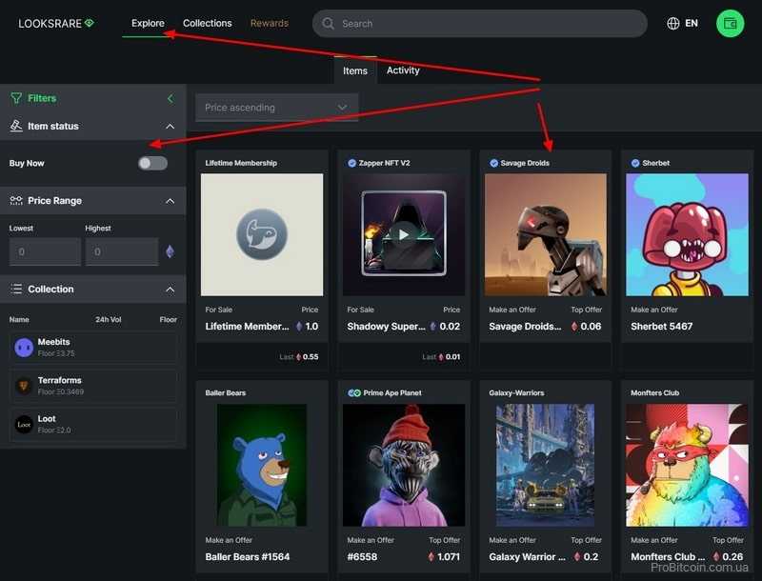Collapse the Filters panel with left chevron

(x=170, y=99)
